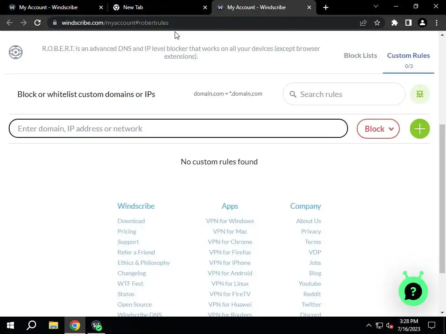Open VPN for Windows link
Screen dimensions: 446x334
pyautogui.click(x=230, y=221)
